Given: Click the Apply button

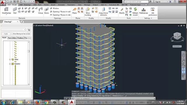Looking at the screenshot, I should point(6,34).
